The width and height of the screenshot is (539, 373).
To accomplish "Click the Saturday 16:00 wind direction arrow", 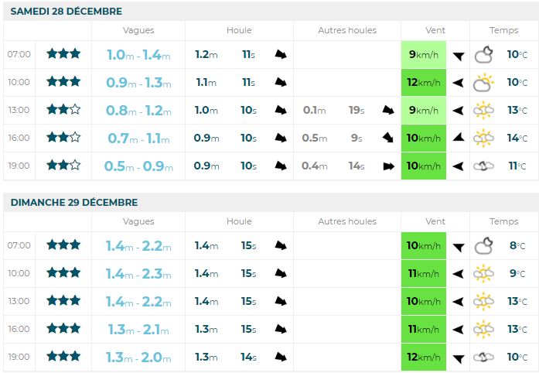I will coord(459,138).
